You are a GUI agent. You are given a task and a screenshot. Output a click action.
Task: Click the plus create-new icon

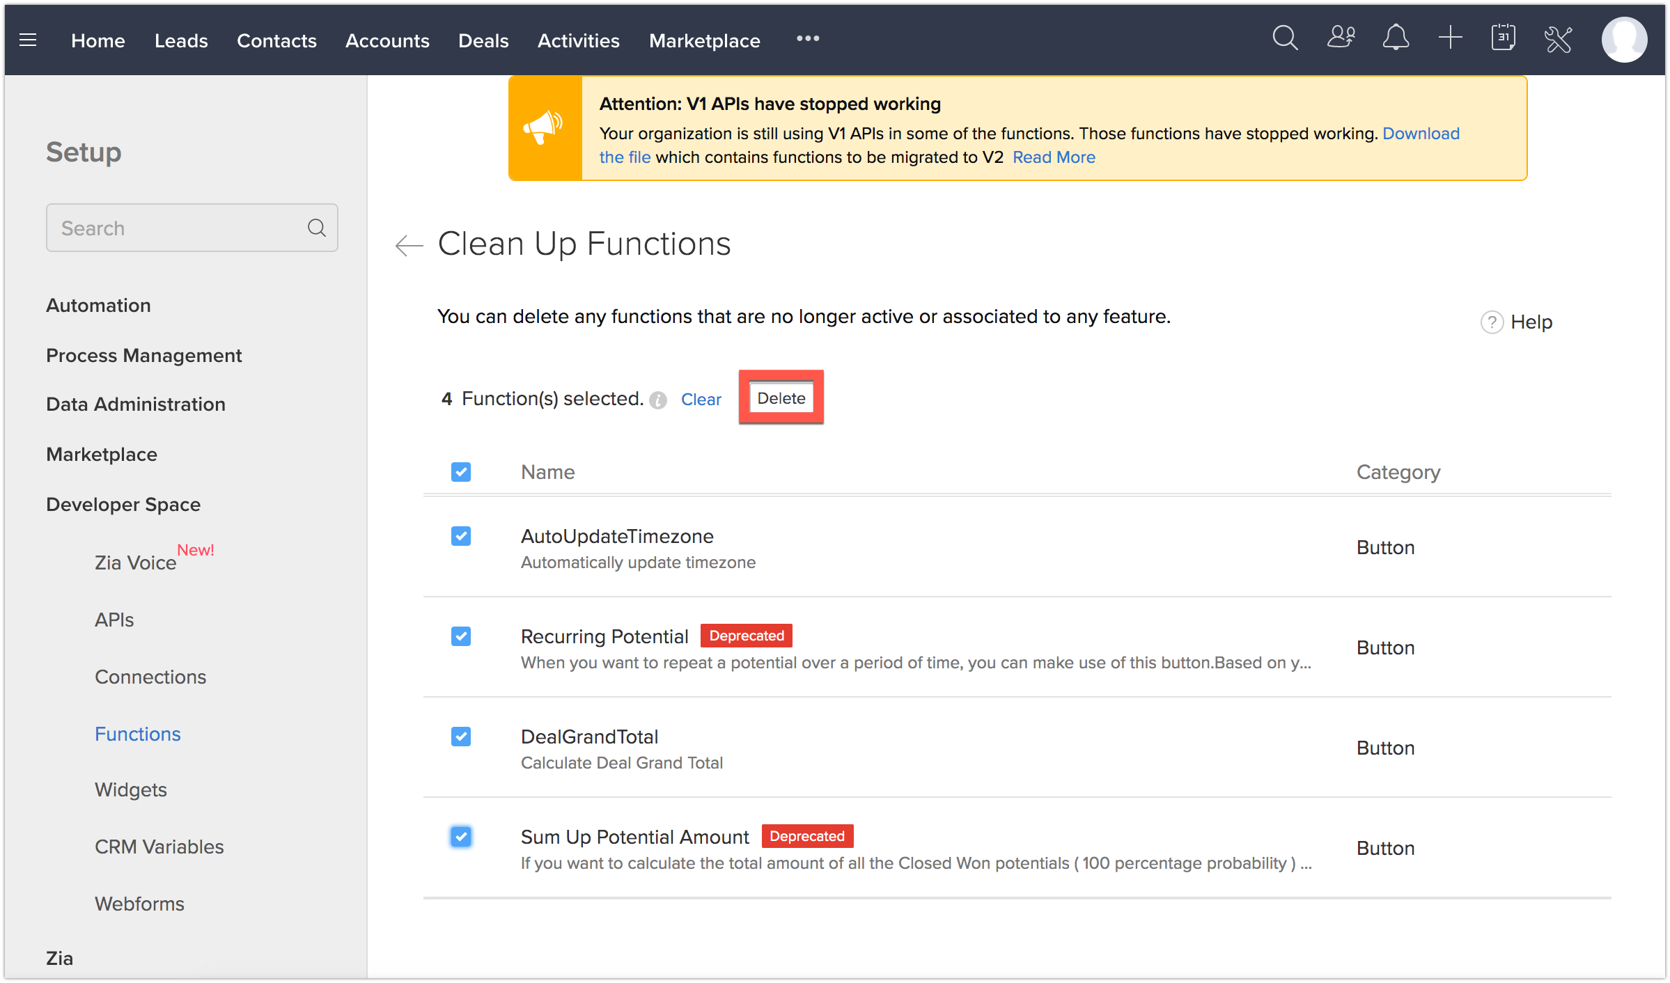tap(1450, 38)
